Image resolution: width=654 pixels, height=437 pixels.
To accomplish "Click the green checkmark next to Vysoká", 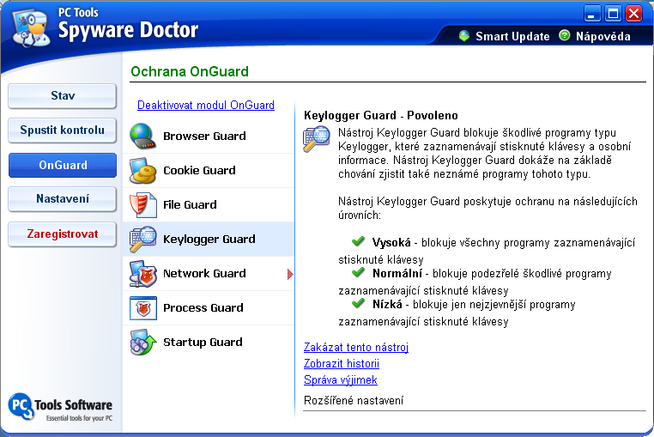I will click(x=358, y=241).
